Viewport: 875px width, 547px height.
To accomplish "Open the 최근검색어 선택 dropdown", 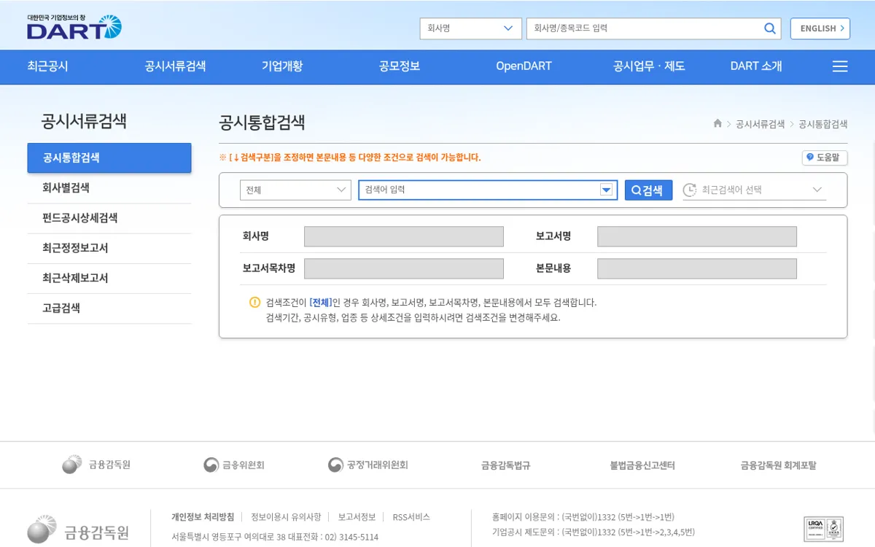I will tap(754, 190).
